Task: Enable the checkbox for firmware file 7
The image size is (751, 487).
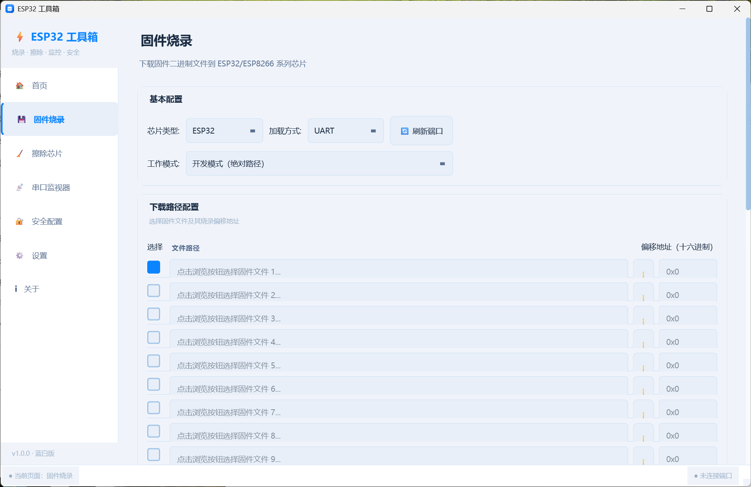Action: (x=154, y=408)
